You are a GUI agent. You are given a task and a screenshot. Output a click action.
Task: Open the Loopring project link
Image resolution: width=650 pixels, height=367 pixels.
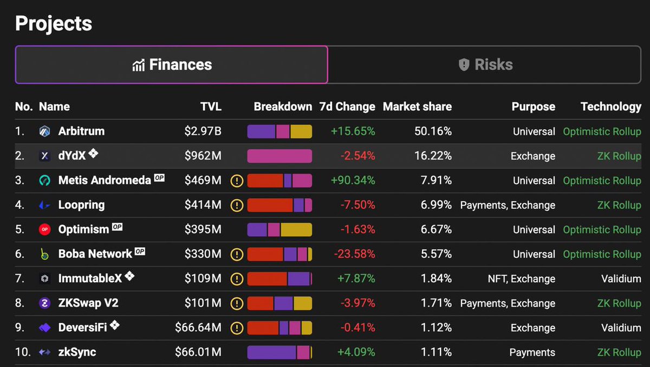pyautogui.click(x=81, y=205)
